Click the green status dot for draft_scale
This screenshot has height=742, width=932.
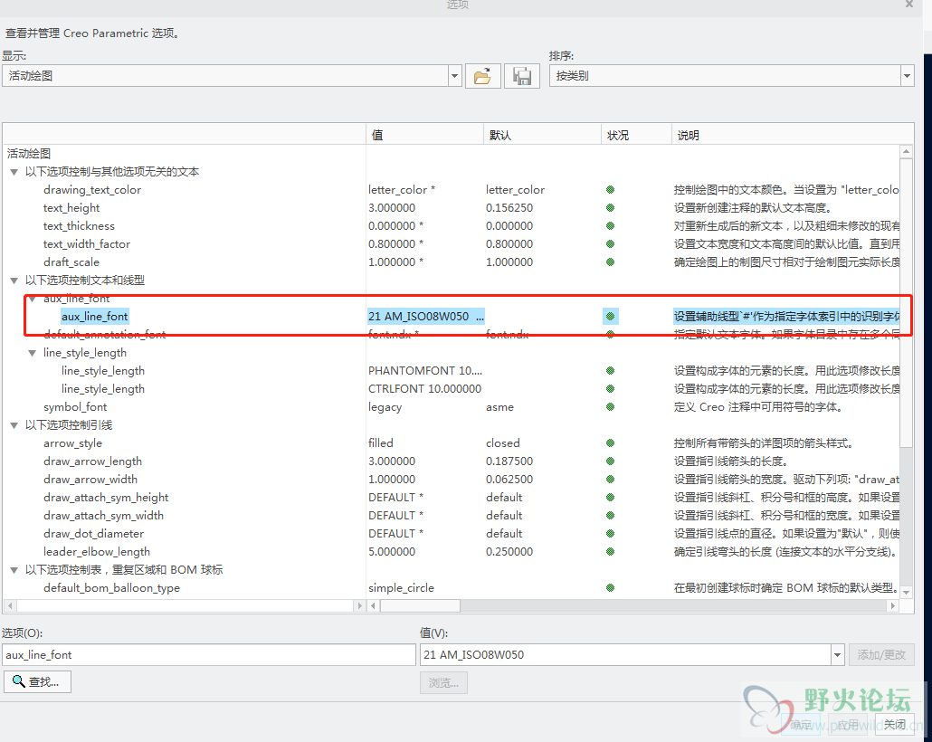coord(610,262)
